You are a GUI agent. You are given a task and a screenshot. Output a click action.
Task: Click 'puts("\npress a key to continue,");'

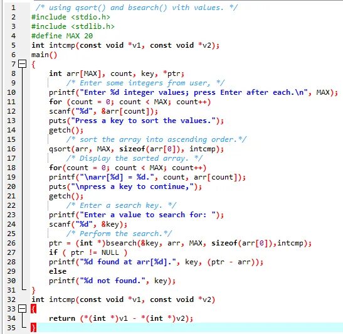pos(125,186)
